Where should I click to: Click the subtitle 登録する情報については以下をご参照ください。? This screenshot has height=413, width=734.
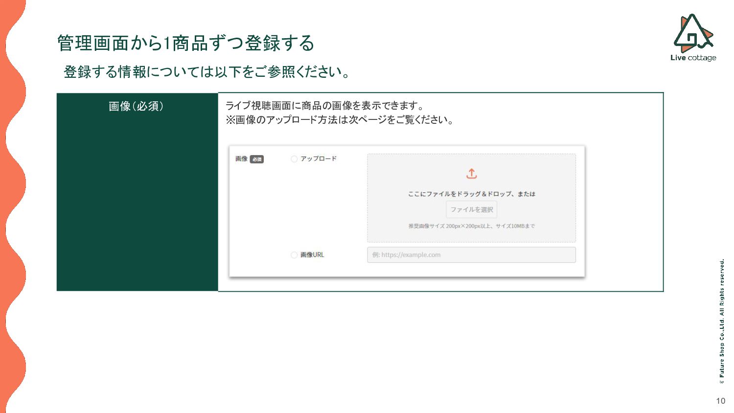[207, 72]
